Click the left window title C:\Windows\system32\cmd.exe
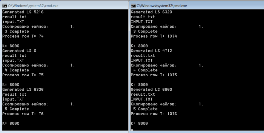The height and width of the screenshot is (133, 264). tap(33, 6)
